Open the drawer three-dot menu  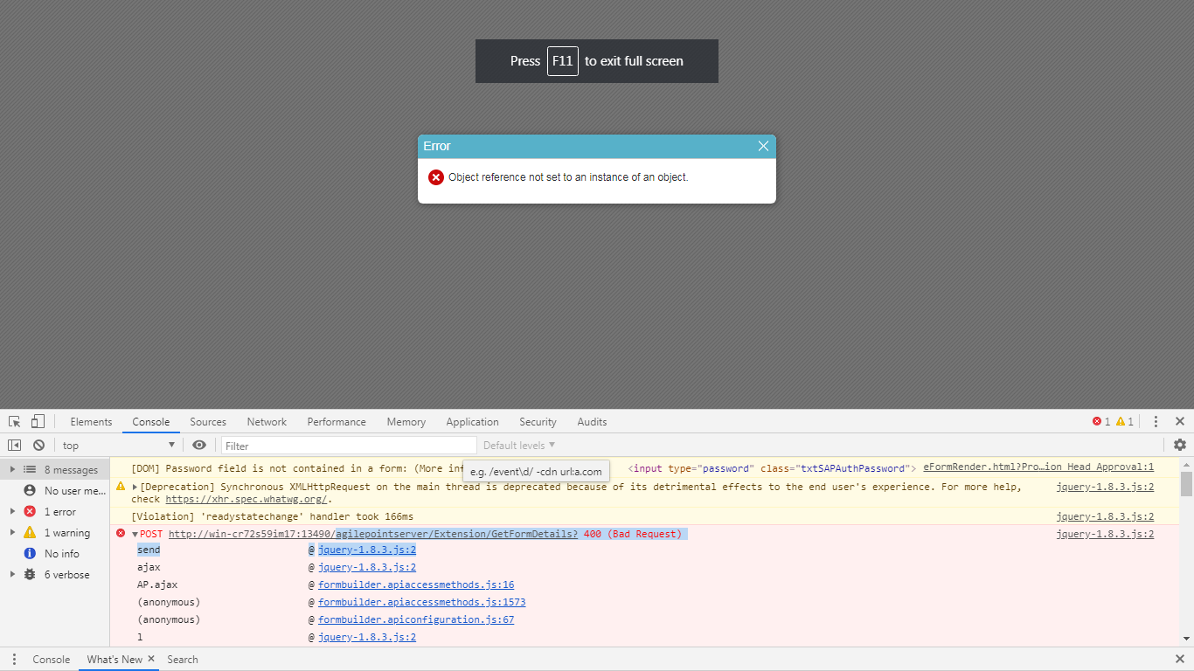(14, 660)
